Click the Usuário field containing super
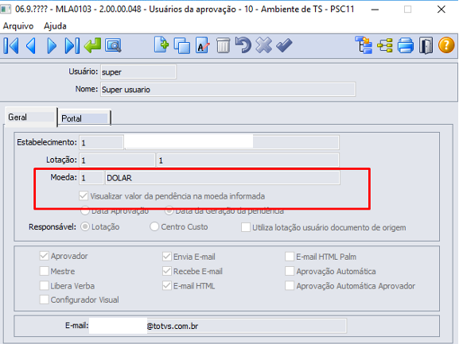 [x=138, y=72]
